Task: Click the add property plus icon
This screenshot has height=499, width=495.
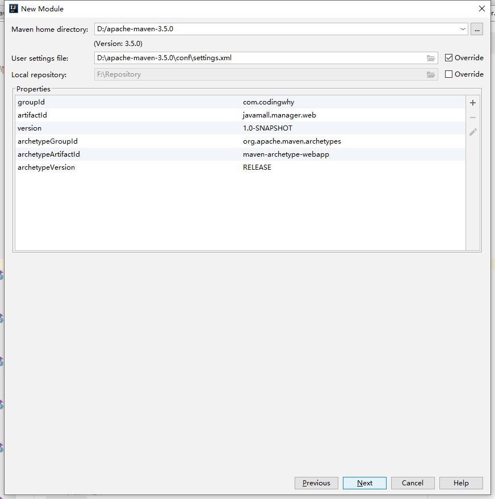Action: tap(473, 103)
